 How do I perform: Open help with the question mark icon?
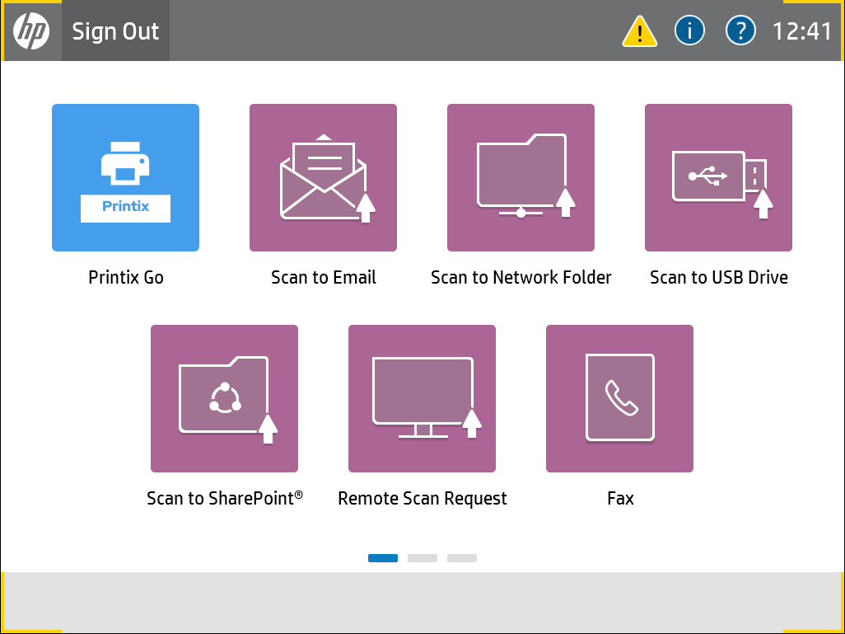[740, 31]
